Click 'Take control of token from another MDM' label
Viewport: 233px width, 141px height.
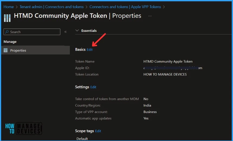(x=107, y=99)
